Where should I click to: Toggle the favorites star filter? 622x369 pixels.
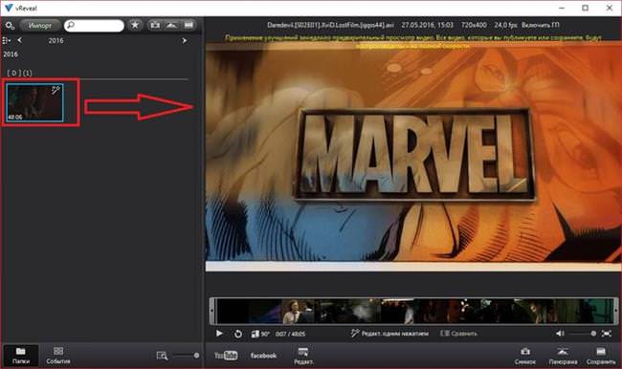point(135,26)
